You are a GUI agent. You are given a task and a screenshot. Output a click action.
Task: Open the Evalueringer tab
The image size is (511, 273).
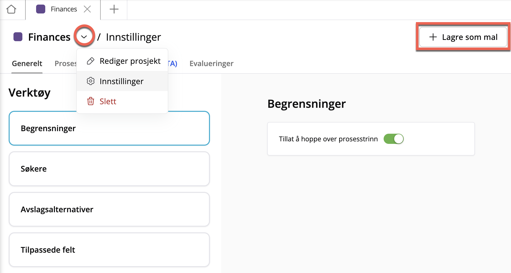coord(211,63)
